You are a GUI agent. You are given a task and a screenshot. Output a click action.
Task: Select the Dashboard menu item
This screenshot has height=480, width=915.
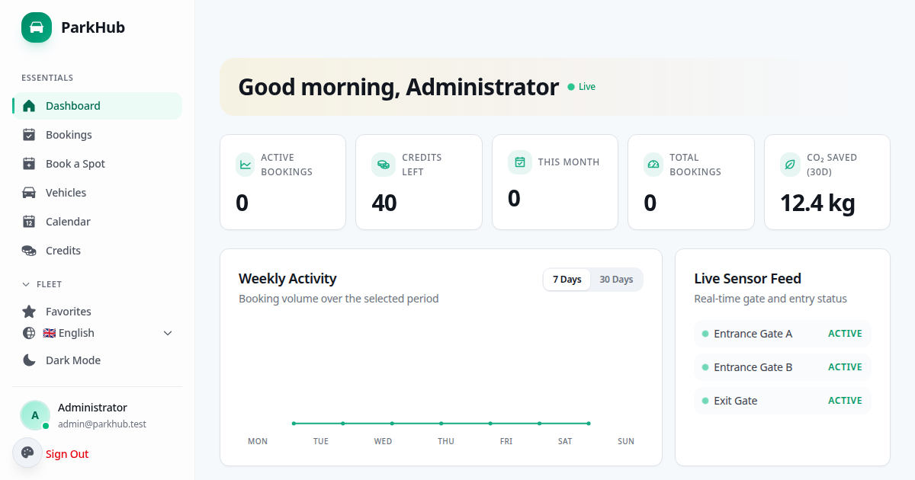73,106
